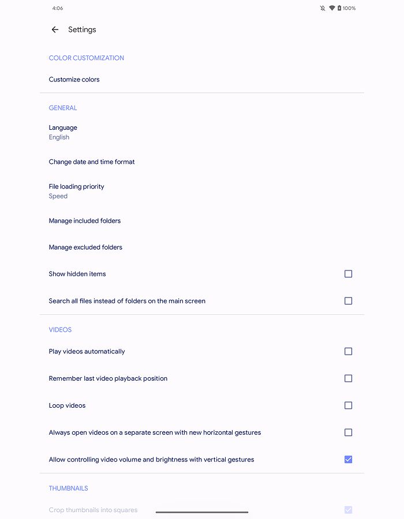404x519 pixels.
Task: Turn on Play videos automatically
Action: point(348,351)
